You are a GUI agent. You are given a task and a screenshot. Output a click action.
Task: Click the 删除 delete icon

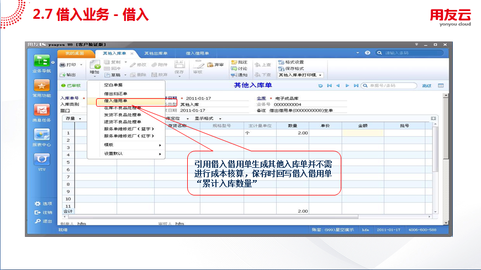pyautogui.click(x=133, y=75)
